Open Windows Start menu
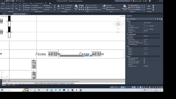Image resolution: width=176 pixels, height=99 pixels. point(2,90)
